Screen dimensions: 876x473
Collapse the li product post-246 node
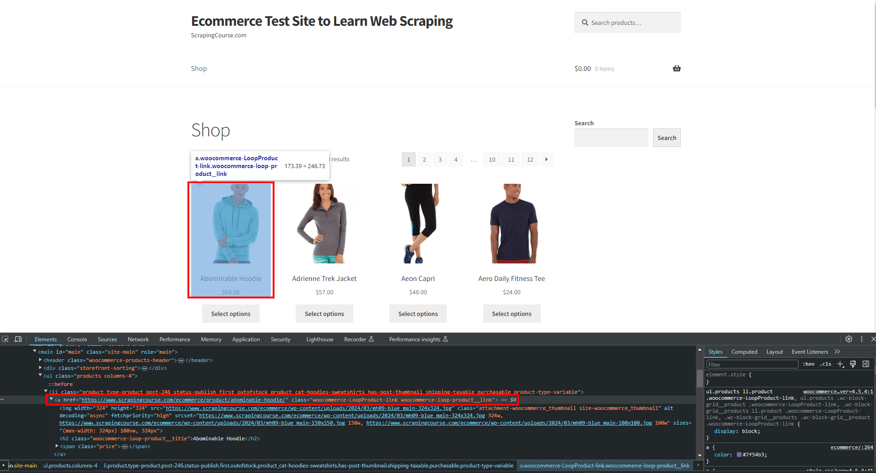(46, 391)
